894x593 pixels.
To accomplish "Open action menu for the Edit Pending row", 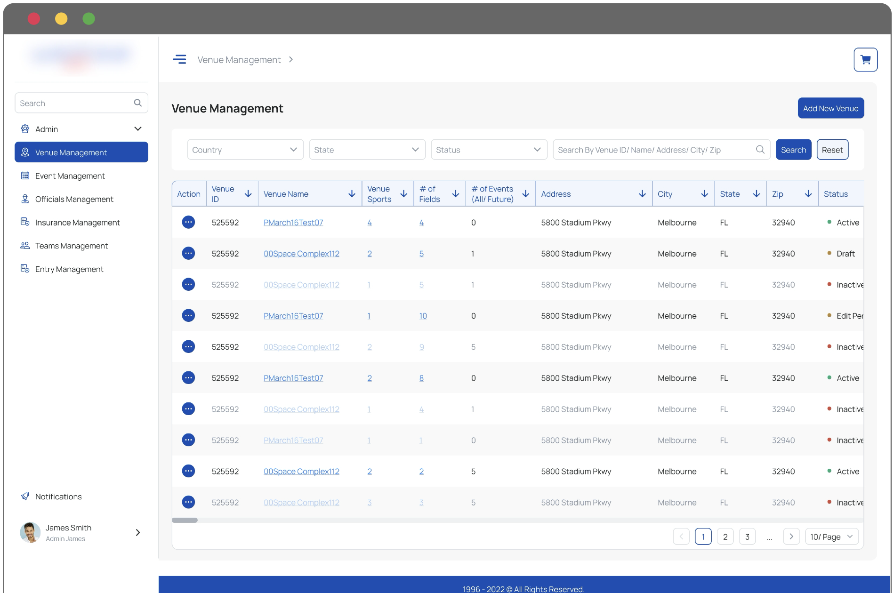I will 188,315.
